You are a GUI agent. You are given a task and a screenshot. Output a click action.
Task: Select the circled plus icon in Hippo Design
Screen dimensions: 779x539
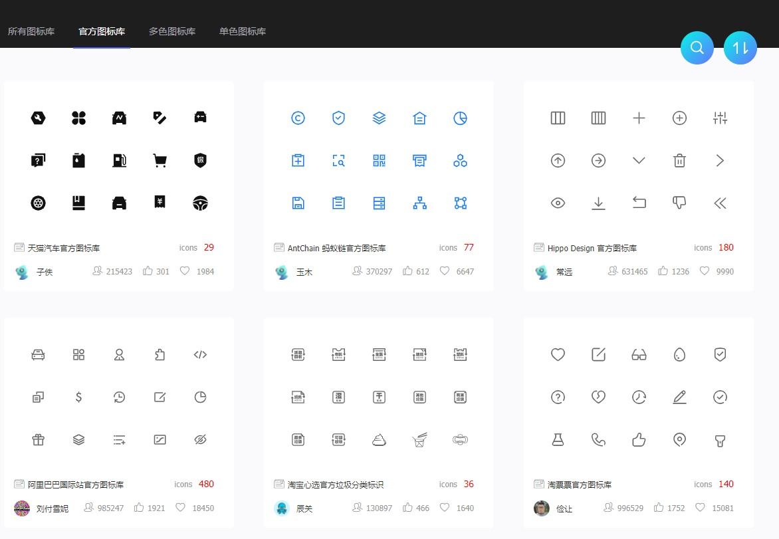[680, 118]
